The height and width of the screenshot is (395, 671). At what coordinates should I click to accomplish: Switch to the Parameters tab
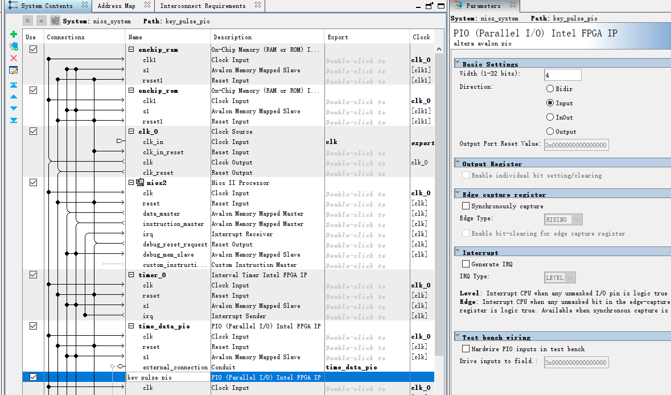pyautogui.click(x=483, y=6)
